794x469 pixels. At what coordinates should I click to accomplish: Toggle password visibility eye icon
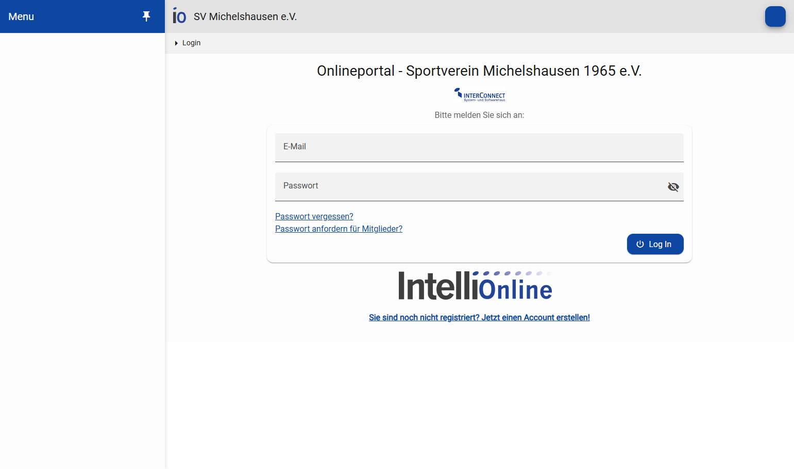(673, 187)
